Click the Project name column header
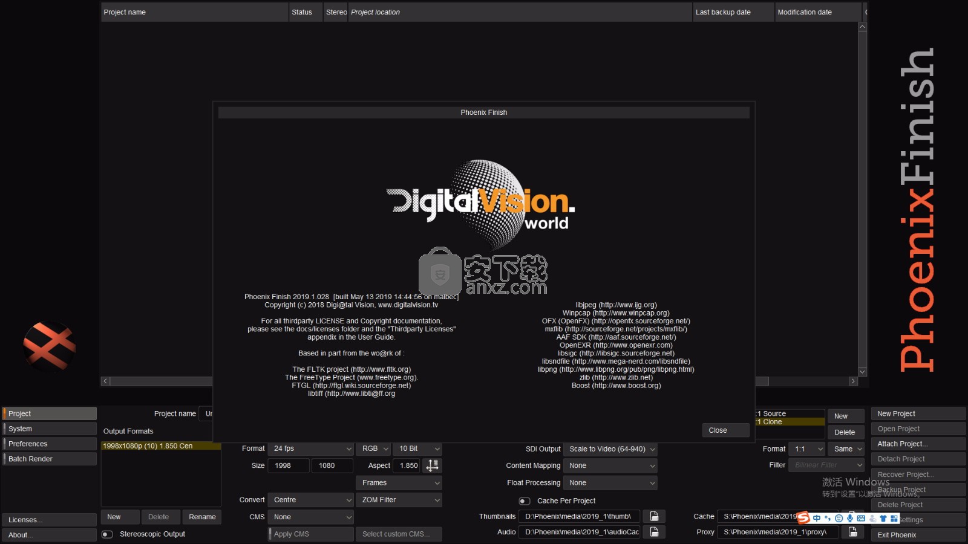 click(x=195, y=12)
